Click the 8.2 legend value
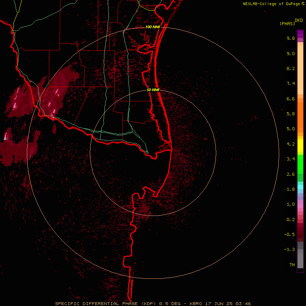This screenshot has width=306, height=306. coord(291,68)
